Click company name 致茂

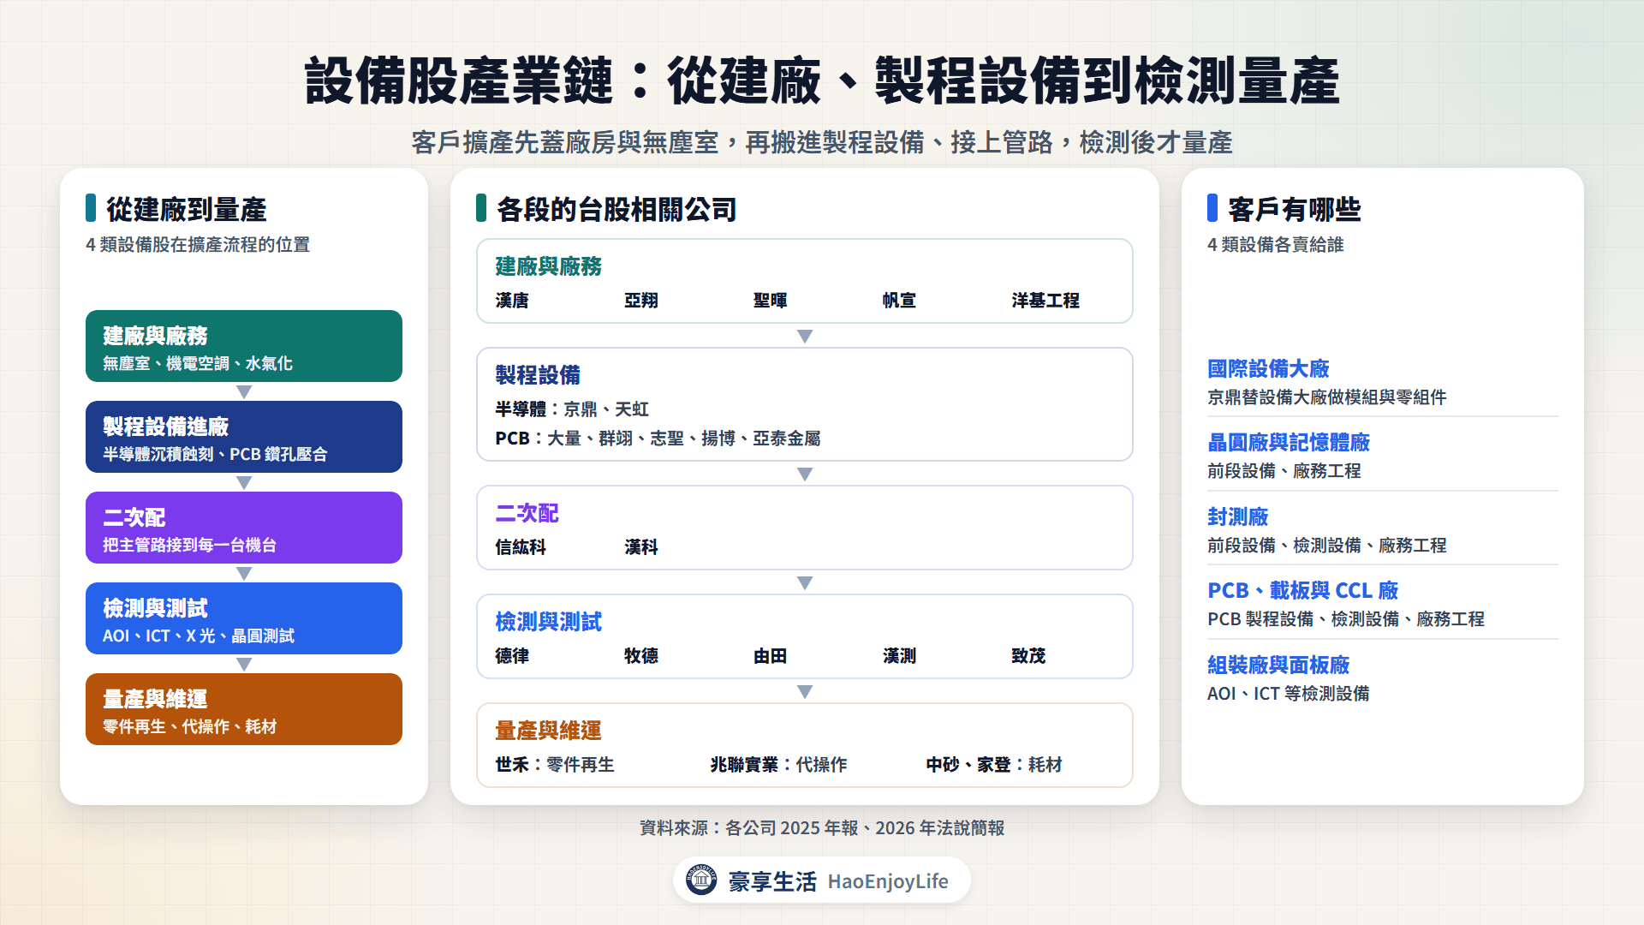[1028, 656]
